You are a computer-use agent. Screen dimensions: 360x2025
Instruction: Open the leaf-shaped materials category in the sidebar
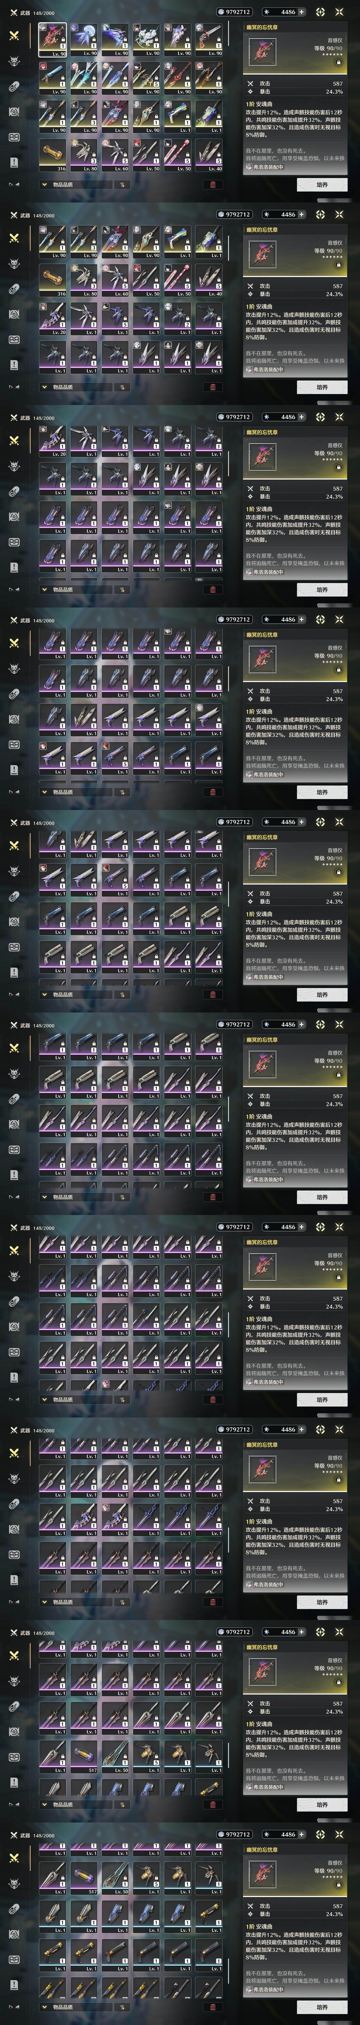click(x=13, y=86)
